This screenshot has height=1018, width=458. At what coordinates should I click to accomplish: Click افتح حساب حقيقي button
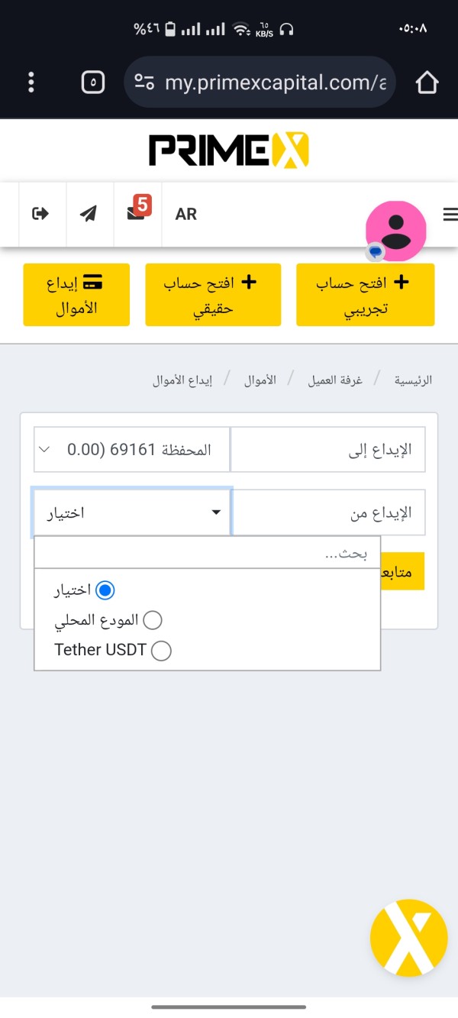click(213, 295)
